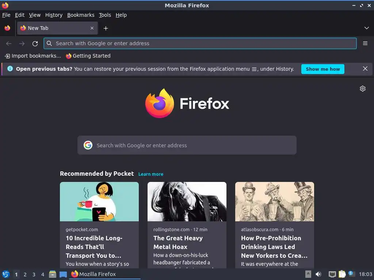374x280 pixels.
Task: Open The Great Heavy Metal Hoax image
Action: (187, 202)
